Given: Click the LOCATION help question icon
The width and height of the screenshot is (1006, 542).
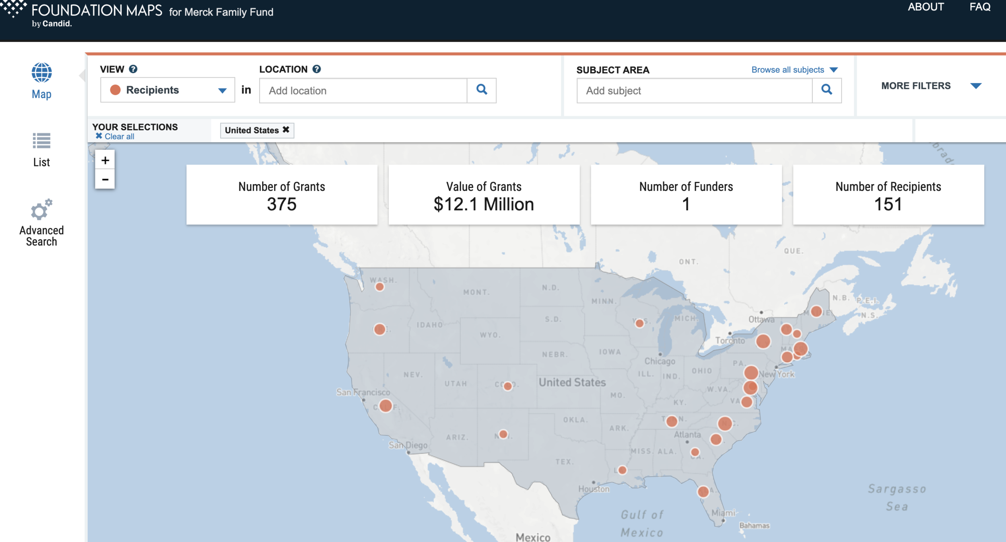Looking at the screenshot, I should point(317,69).
